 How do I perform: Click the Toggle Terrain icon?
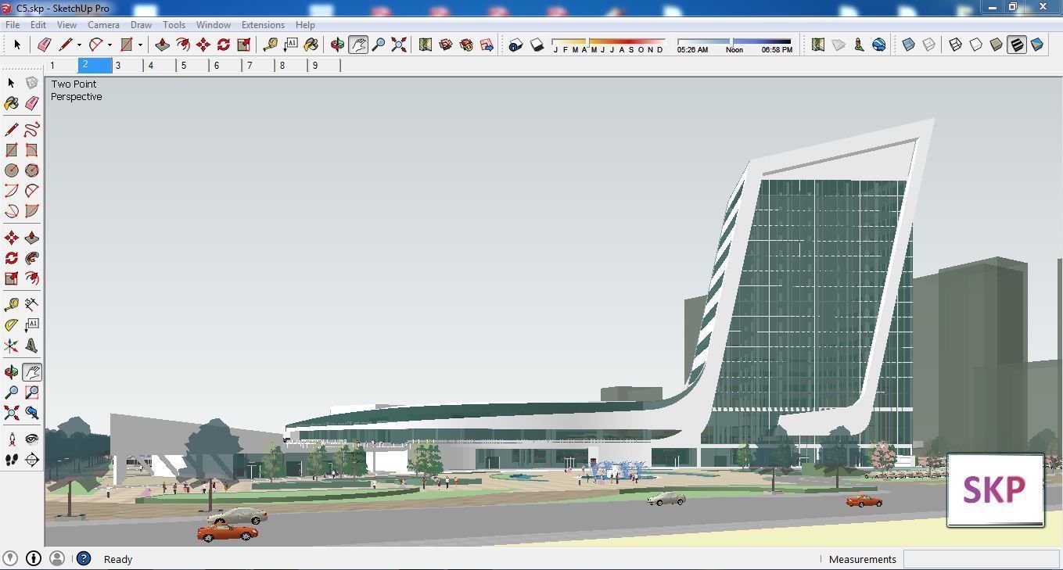pos(839,45)
